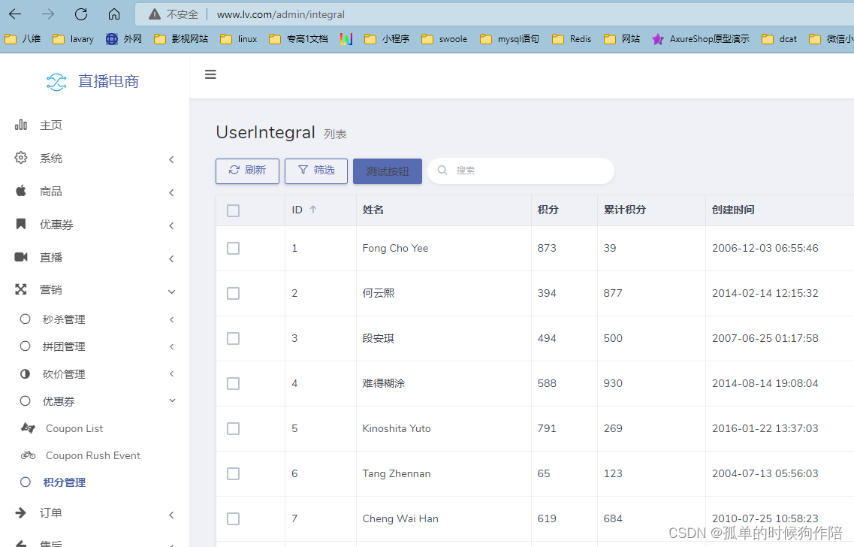The height and width of the screenshot is (547, 854).
Task: Select the 商品 apple icon in sidebar
Action: (21, 191)
